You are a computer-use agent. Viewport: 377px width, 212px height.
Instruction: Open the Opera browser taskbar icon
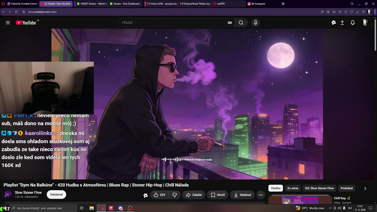click(101, 208)
